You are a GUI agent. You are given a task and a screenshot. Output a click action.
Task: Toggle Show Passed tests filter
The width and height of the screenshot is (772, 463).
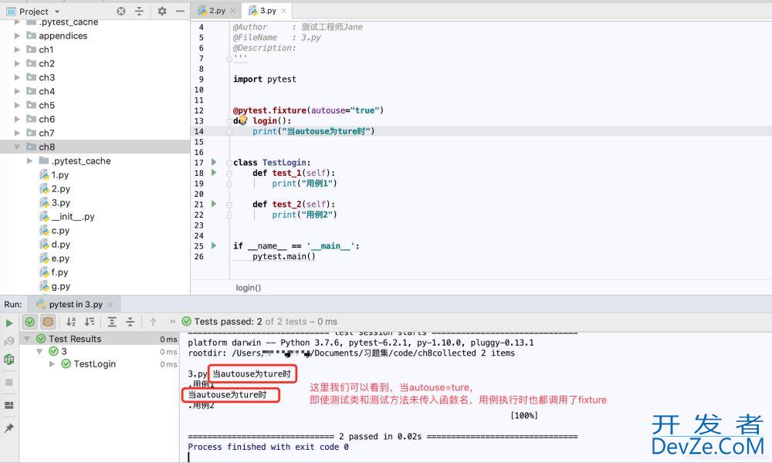29,322
